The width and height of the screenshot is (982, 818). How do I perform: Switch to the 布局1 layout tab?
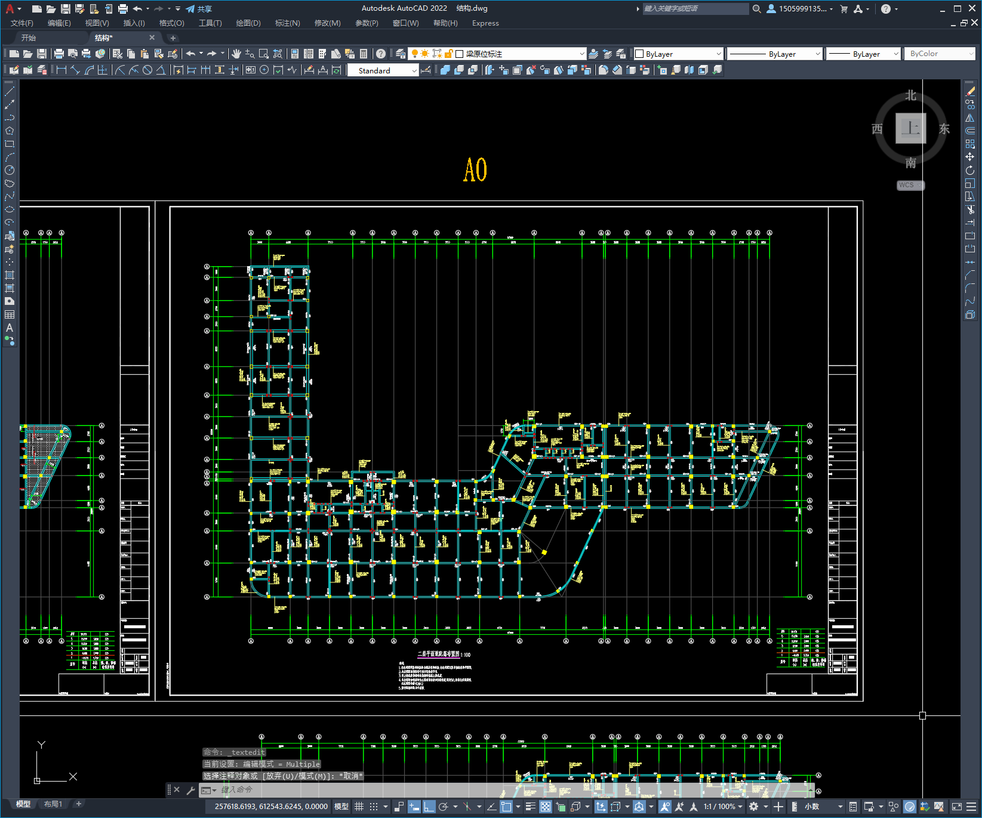click(x=53, y=804)
